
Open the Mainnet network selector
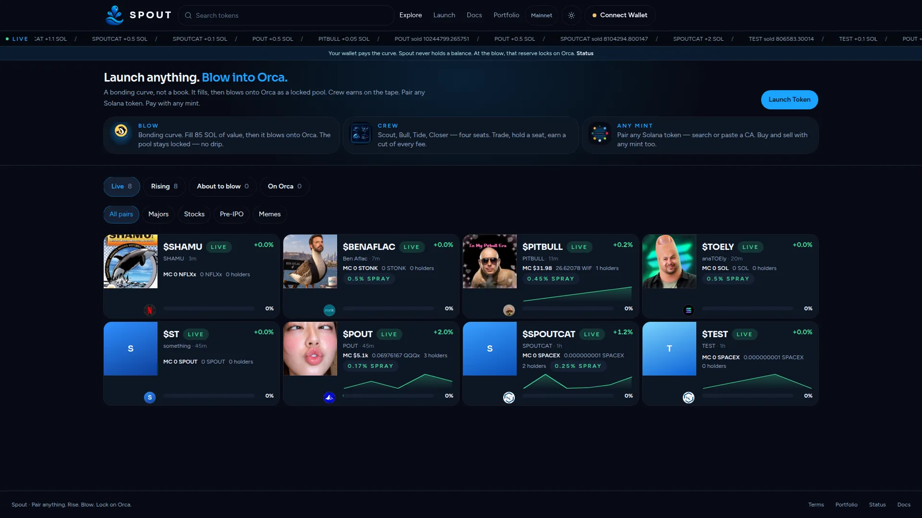[x=542, y=15]
